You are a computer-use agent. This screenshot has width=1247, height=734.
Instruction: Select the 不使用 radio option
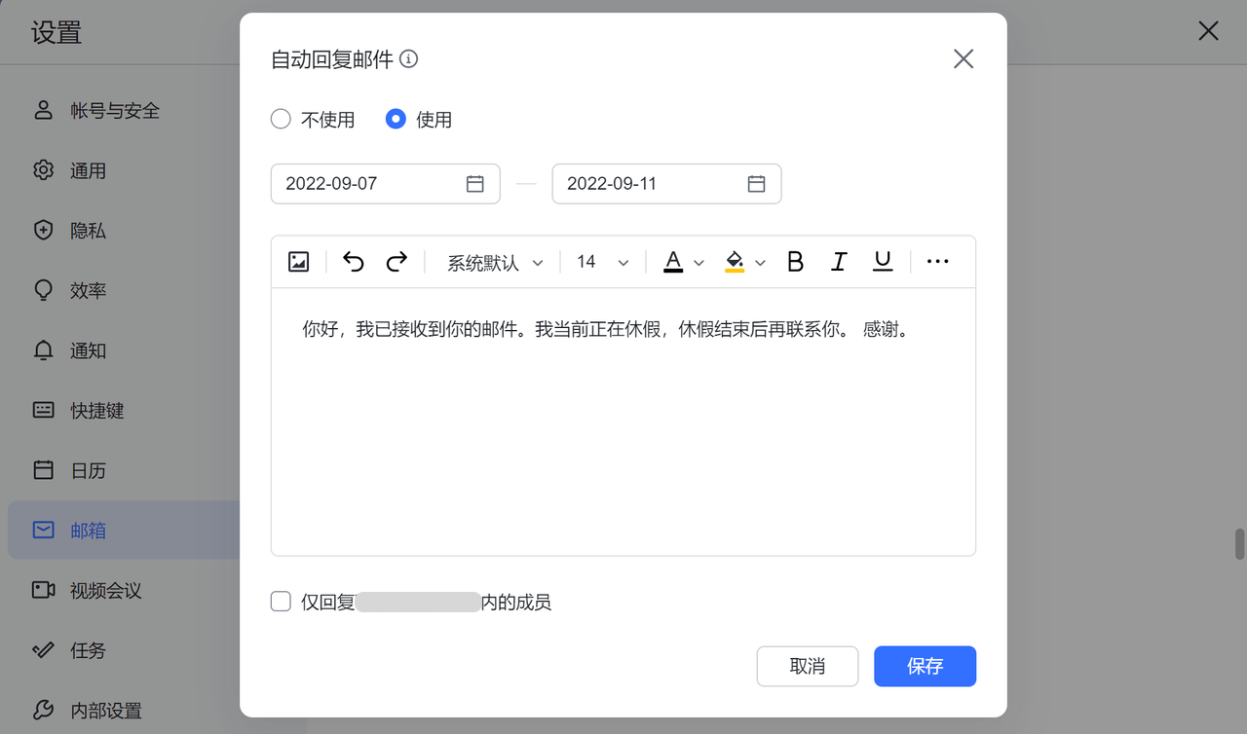coord(281,119)
